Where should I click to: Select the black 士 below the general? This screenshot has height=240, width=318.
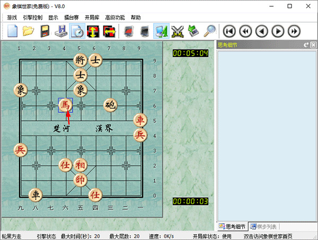(81, 75)
